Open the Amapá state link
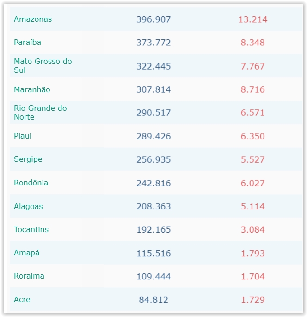 click(x=27, y=253)
